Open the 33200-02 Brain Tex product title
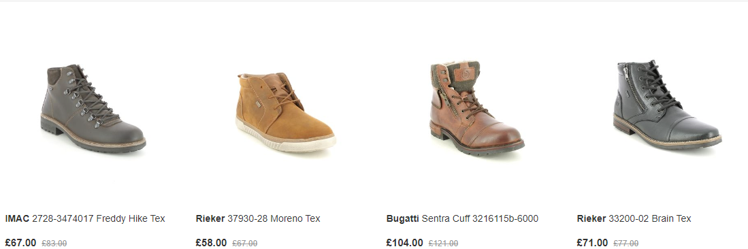Screen dimensions: 748x249 click(650, 219)
